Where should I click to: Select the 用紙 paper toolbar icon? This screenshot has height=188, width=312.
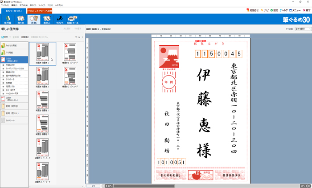click(x=34, y=19)
